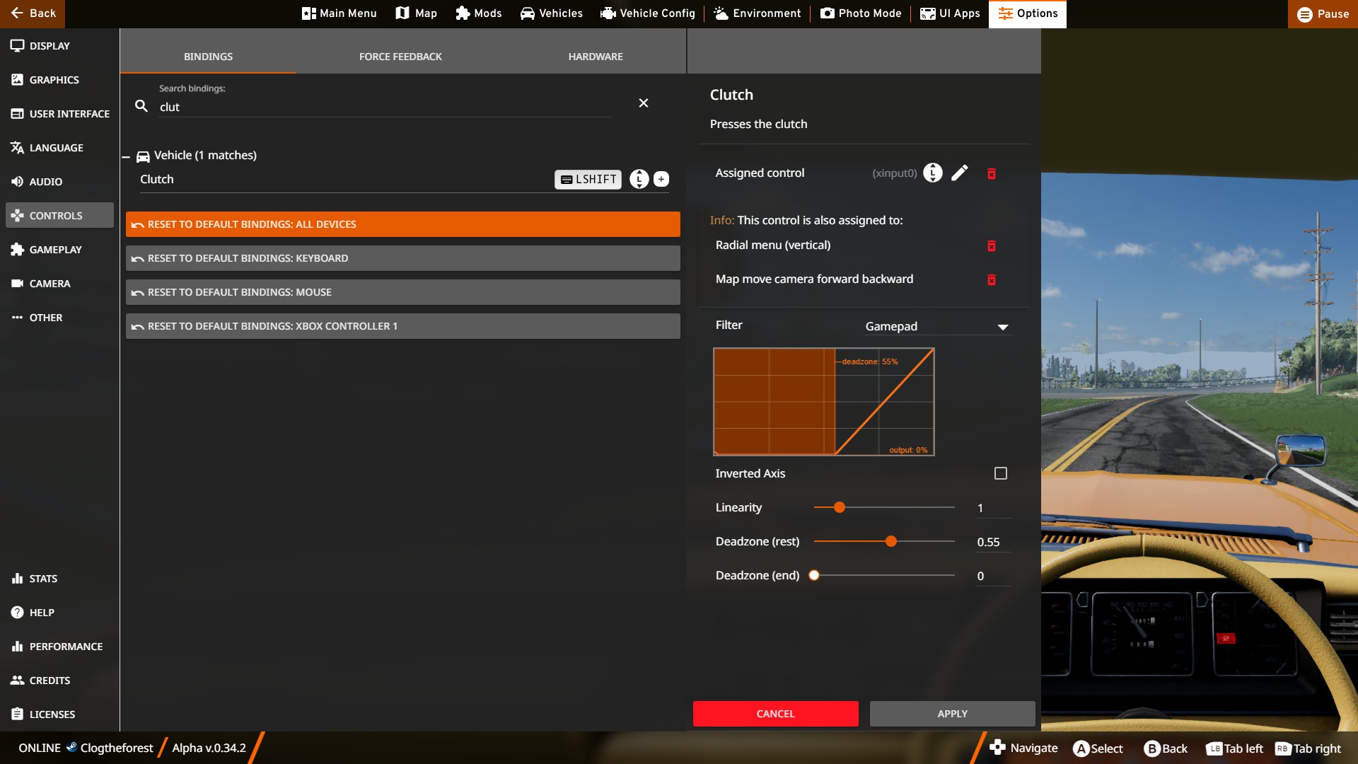This screenshot has height=764, width=1358.
Task: Open the Gameplay settings section
Action: [x=55, y=250]
